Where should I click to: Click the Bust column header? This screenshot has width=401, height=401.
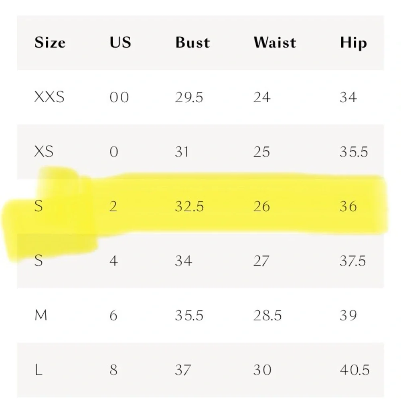pyautogui.click(x=192, y=43)
